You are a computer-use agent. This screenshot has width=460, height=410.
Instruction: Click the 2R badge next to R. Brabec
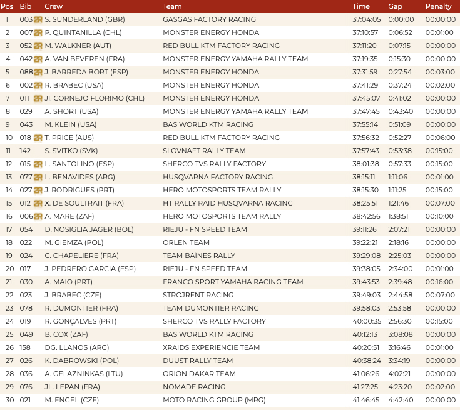tap(38, 85)
